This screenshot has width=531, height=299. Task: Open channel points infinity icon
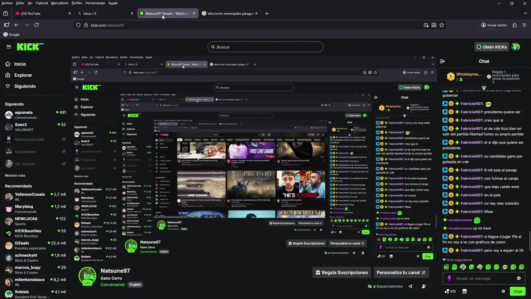pos(450,292)
